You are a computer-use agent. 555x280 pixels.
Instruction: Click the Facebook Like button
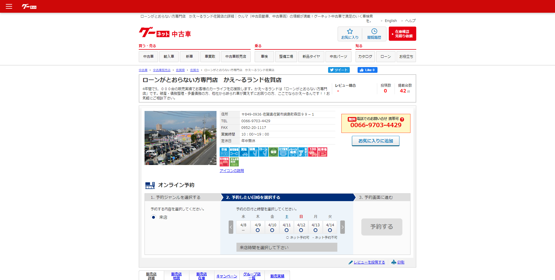pyautogui.click(x=367, y=70)
